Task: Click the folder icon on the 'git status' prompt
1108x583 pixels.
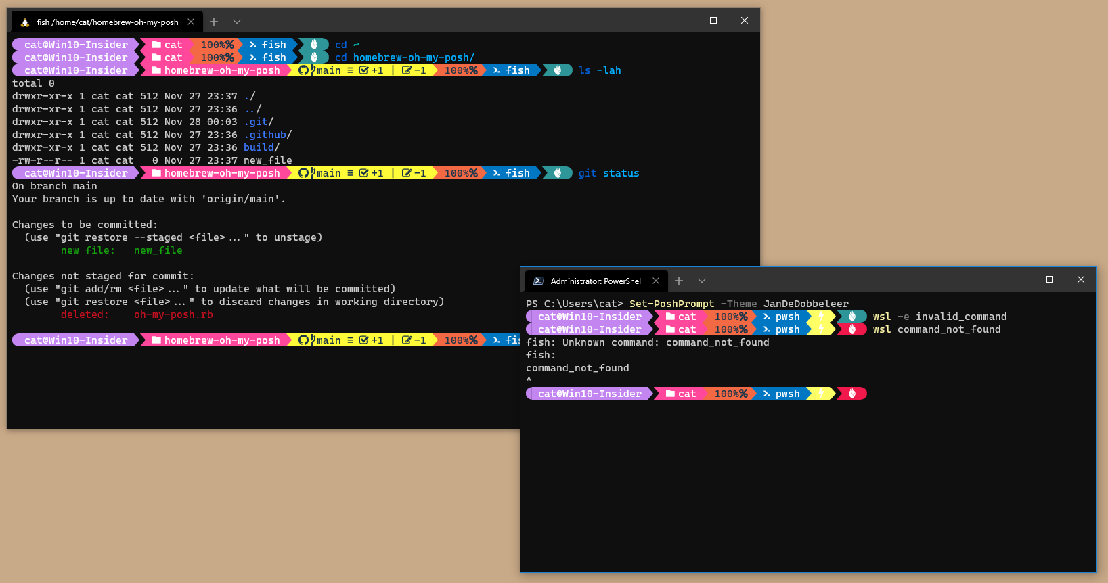Action: tap(156, 173)
